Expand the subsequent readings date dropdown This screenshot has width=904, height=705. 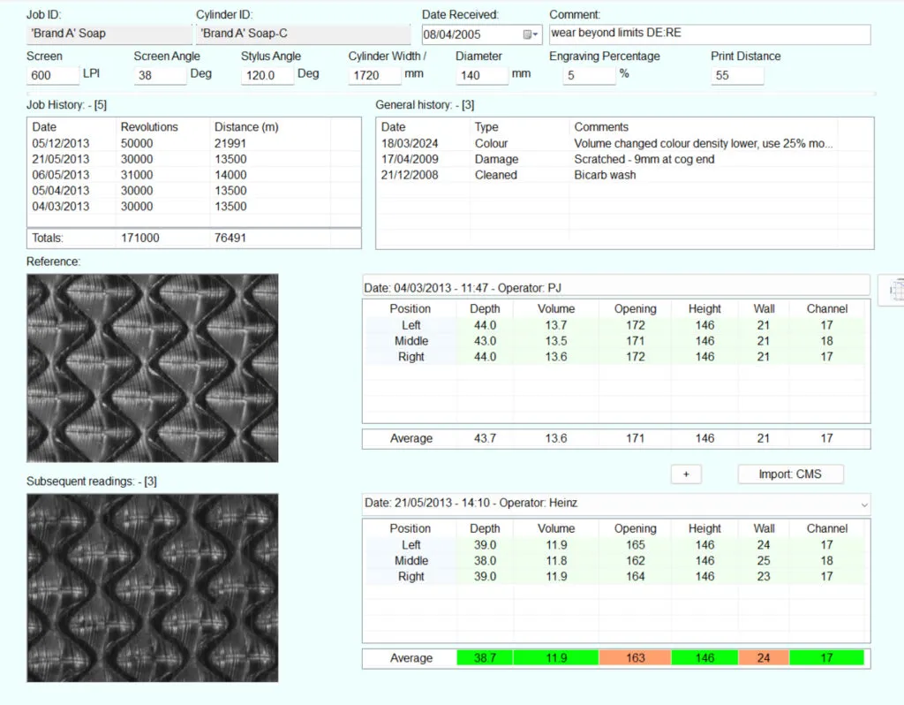[863, 504]
